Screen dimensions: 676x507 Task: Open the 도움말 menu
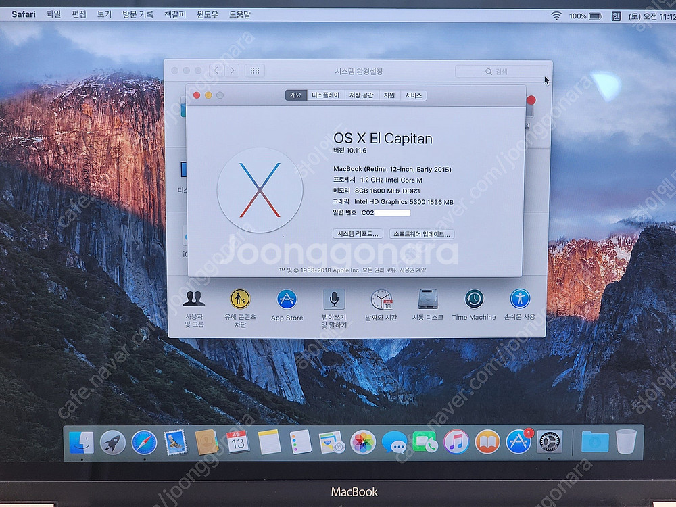240,14
